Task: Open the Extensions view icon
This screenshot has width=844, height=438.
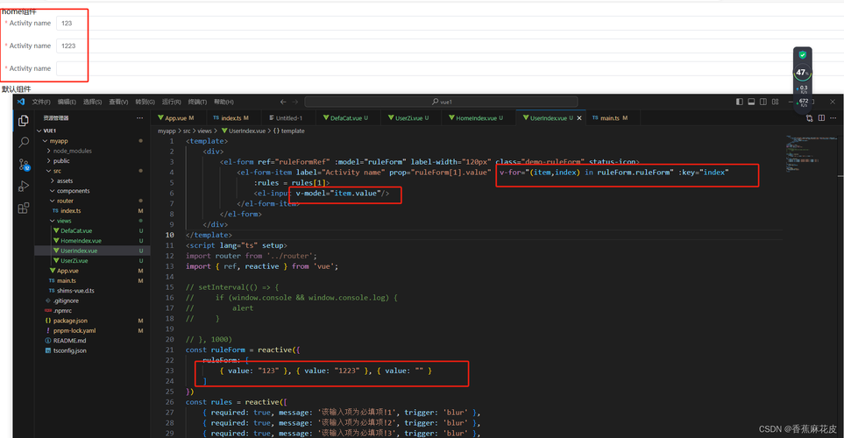Action: (23, 208)
